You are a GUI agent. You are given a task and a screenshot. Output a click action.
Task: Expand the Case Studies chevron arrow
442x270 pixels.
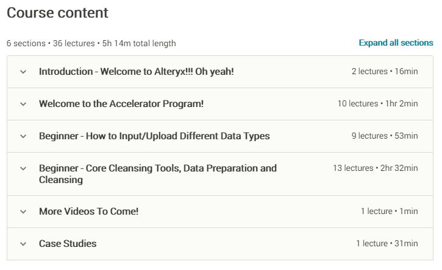click(23, 244)
